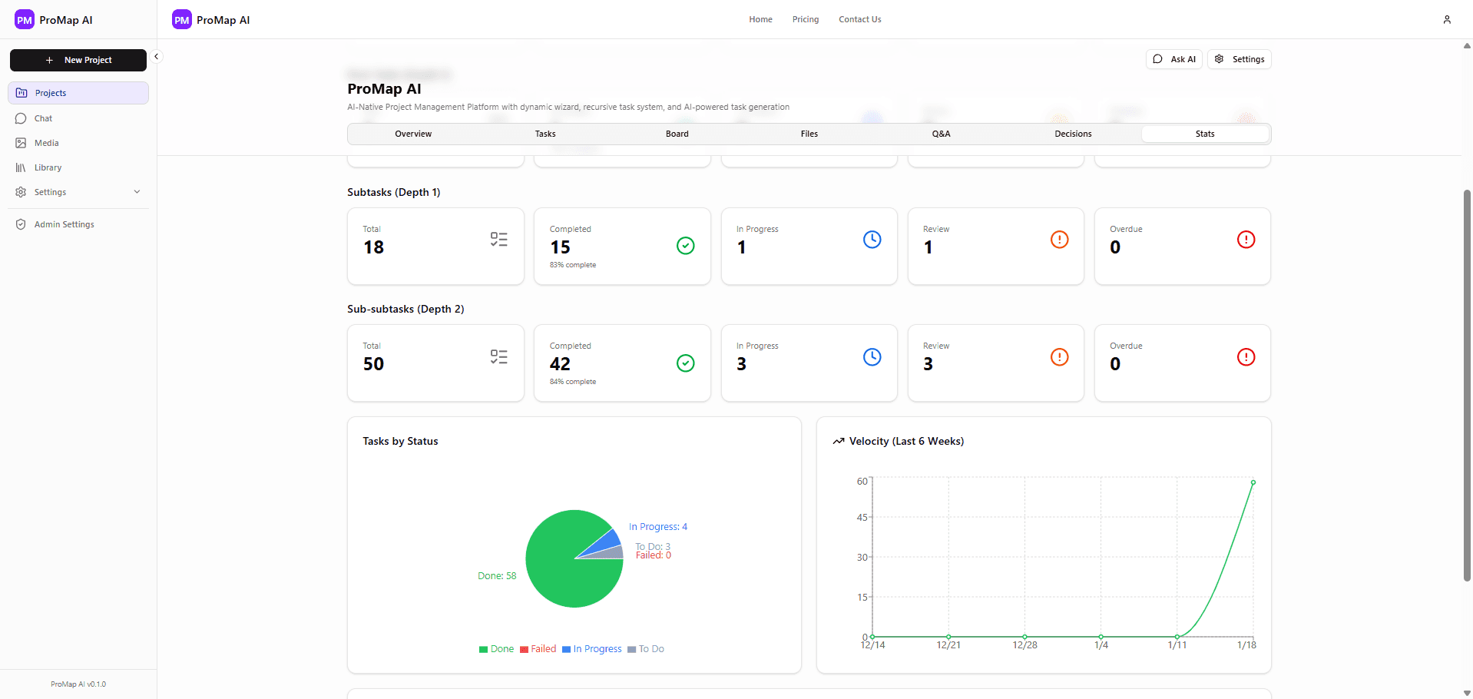Click the overdue warning icon on Sub-subtasks row
The width and height of the screenshot is (1473, 699).
(x=1246, y=356)
